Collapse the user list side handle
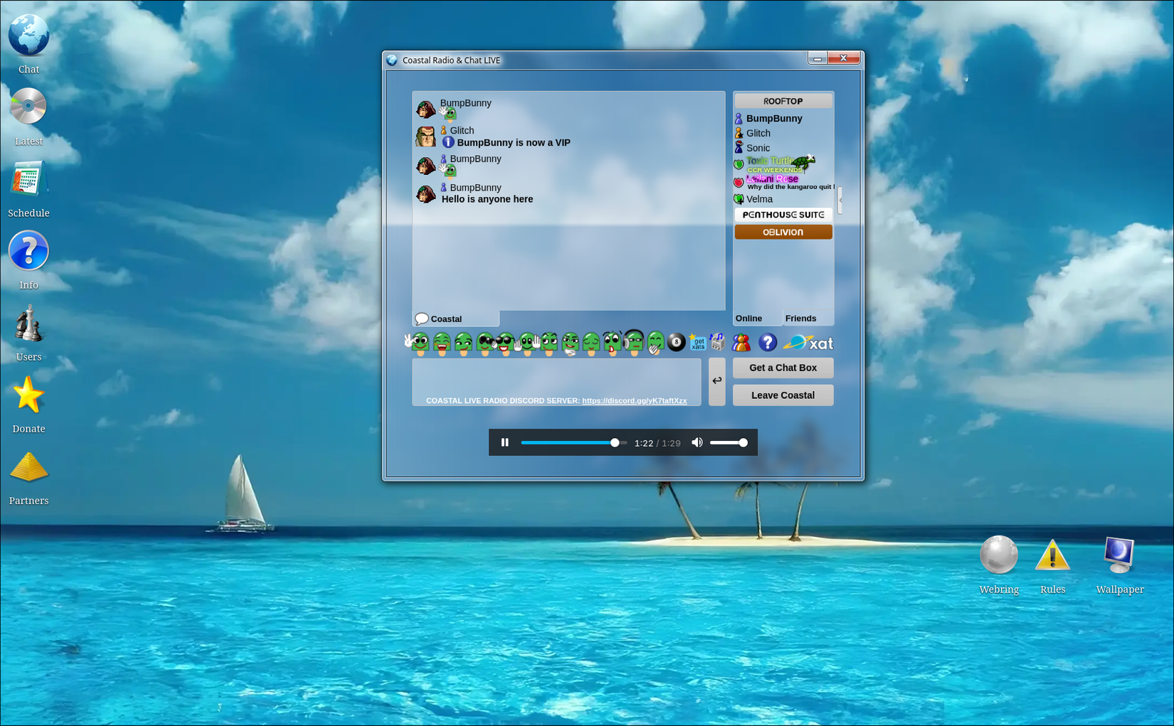This screenshot has height=726, width=1174. coord(840,201)
